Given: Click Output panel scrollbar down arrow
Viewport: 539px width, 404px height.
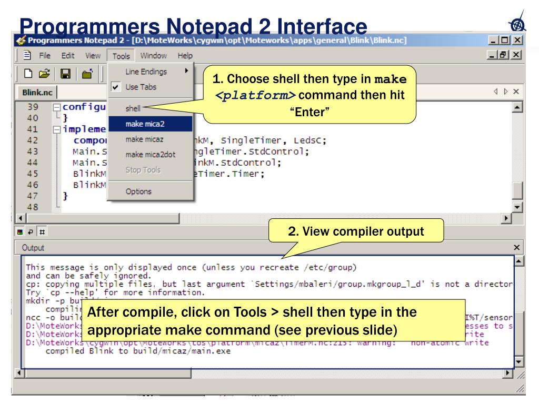Looking at the screenshot, I should [x=518, y=361].
